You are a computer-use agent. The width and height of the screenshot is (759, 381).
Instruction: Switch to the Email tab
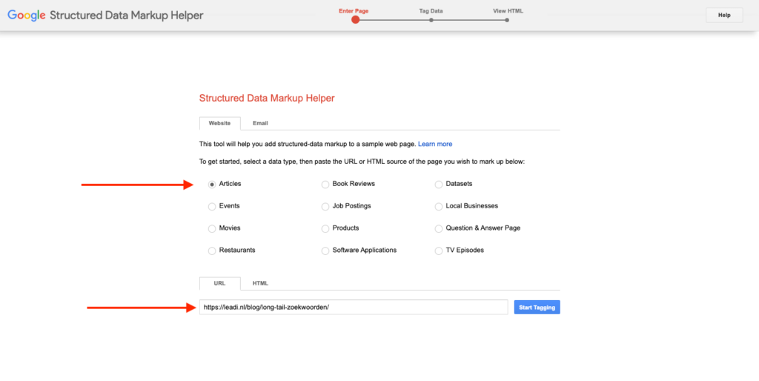260,124
